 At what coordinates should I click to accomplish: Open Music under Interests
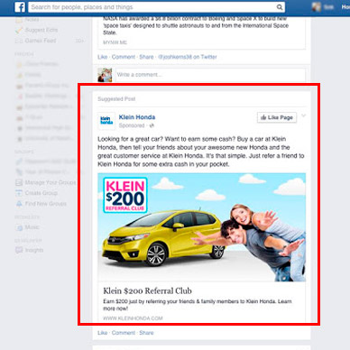[x=32, y=227]
